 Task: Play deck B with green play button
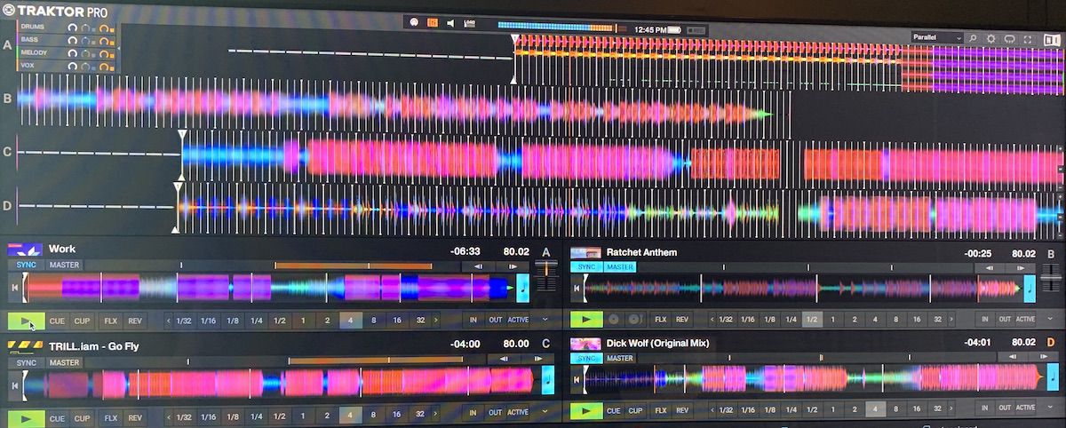coord(586,319)
